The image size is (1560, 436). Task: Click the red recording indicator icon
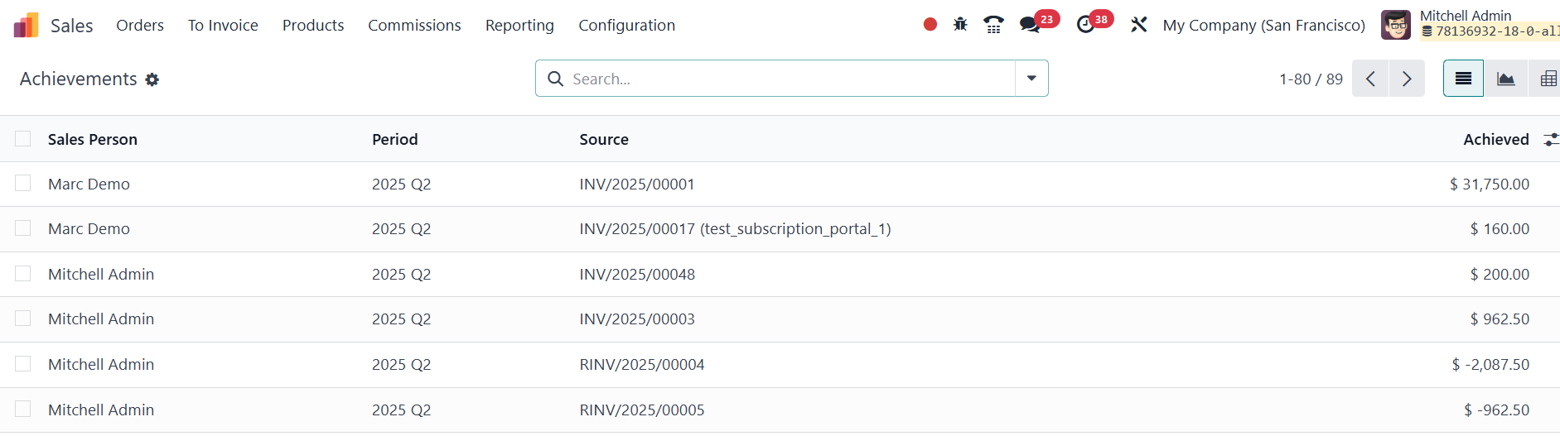coord(930,25)
